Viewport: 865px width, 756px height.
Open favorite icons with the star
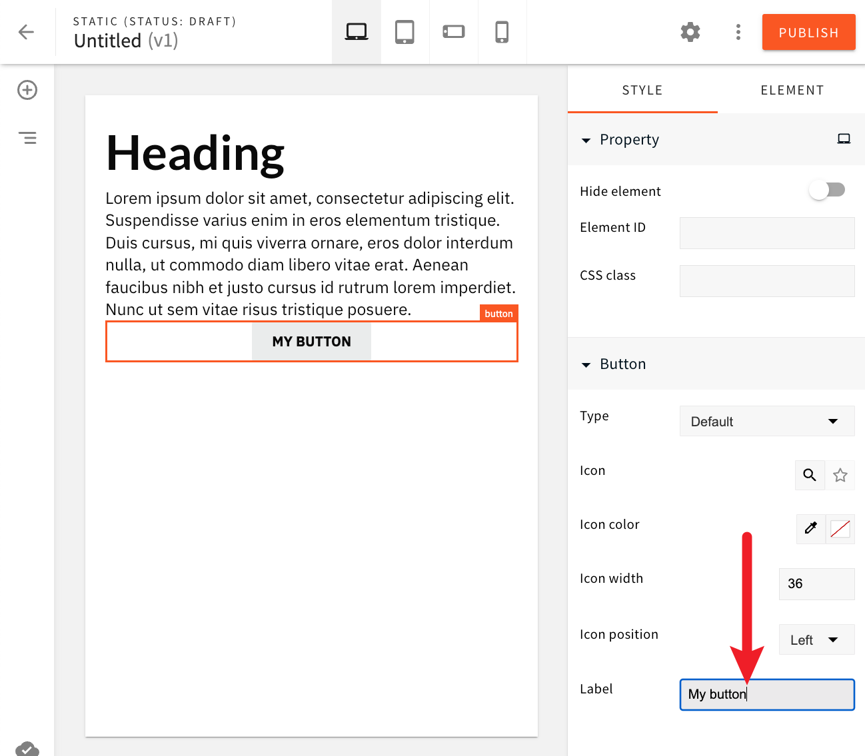coord(840,475)
